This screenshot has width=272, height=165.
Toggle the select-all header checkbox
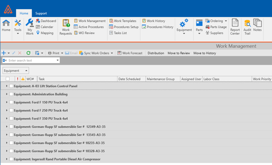(x=8, y=79)
